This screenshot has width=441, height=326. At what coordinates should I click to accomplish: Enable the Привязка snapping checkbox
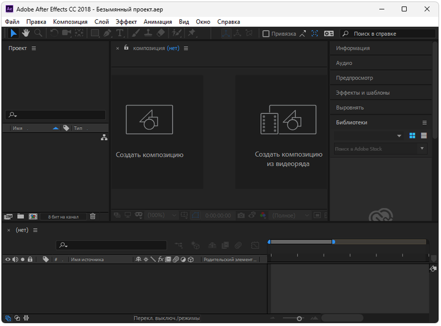(266, 34)
